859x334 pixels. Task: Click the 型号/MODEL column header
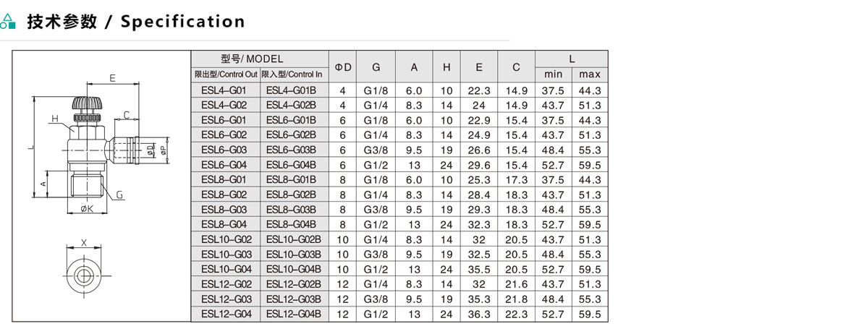(x=260, y=59)
